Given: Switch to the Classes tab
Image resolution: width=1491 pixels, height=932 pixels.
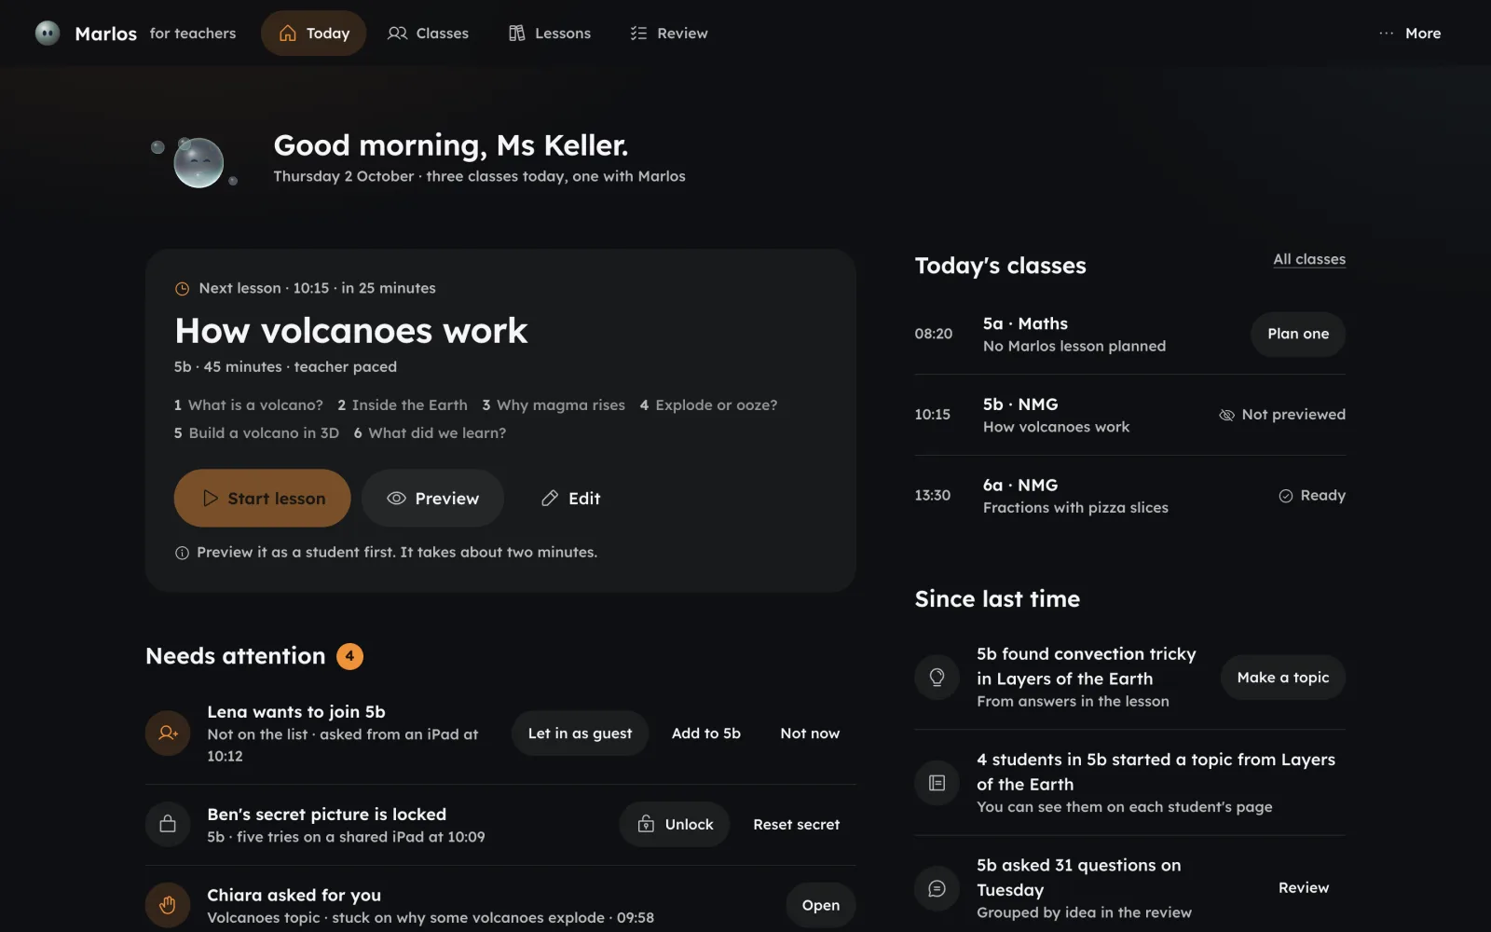Looking at the screenshot, I should [x=428, y=34].
